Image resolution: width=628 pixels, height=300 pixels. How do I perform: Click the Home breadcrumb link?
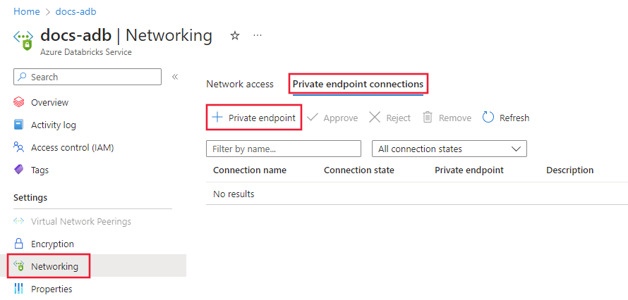[27, 13]
